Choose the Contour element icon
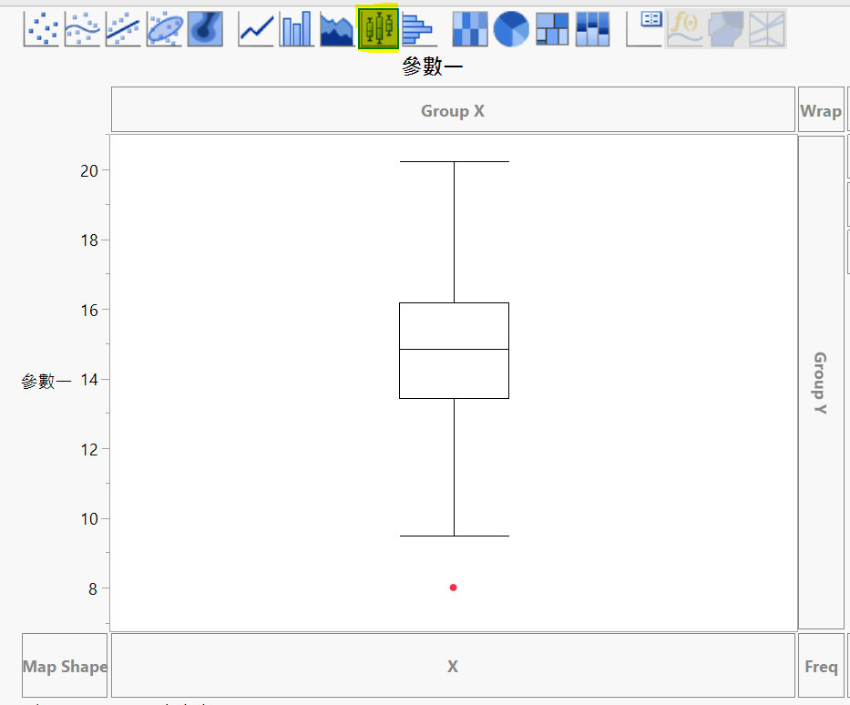 tap(206, 29)
